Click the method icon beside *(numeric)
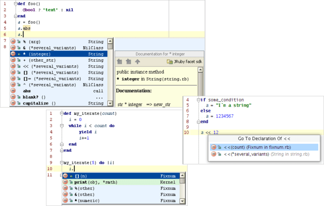Screen dimensions: 324x206 (x=66, y=200)
